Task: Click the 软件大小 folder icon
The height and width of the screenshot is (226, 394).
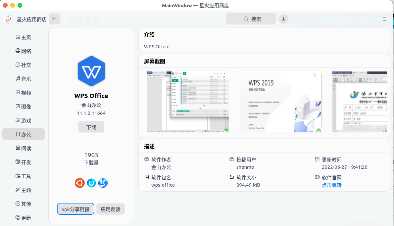Action: (232, 177)
